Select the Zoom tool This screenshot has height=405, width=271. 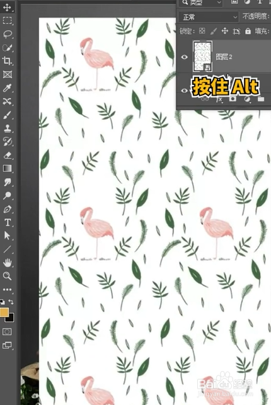point(7,276)
